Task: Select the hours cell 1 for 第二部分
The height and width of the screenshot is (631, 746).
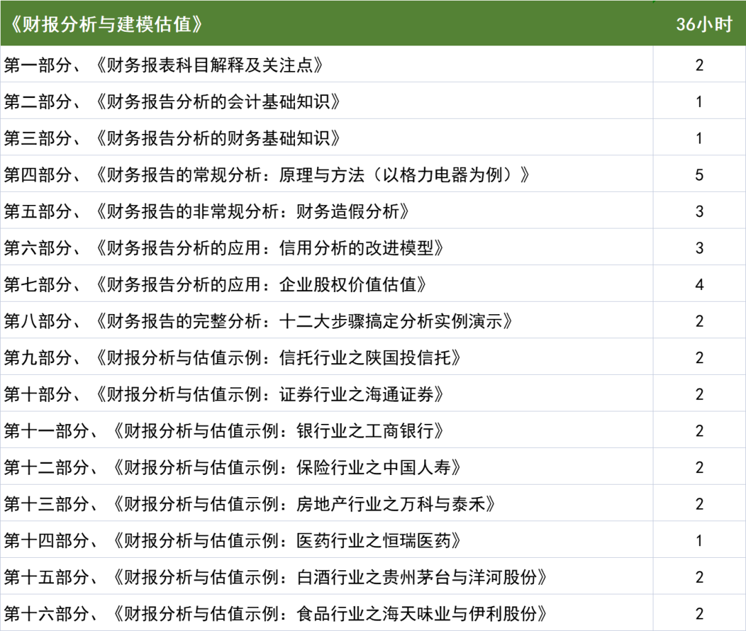Action: click(x=699, y=101)
